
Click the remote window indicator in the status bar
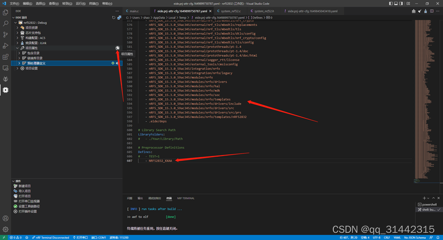tap(4, 237)
